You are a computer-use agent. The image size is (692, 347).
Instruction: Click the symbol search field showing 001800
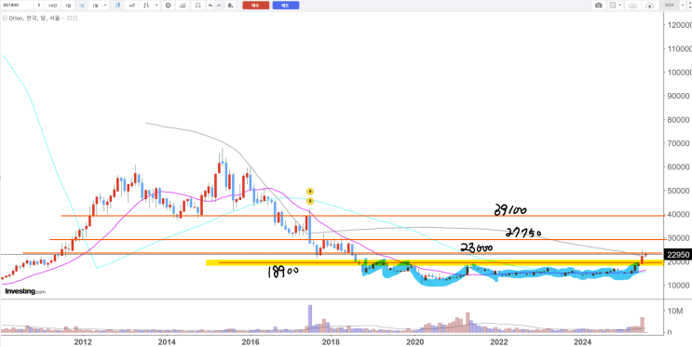(17, 6)
